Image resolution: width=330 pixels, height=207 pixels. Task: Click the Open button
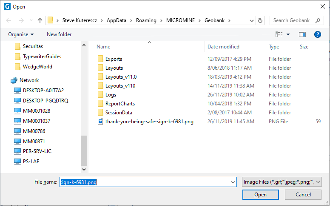click(261, 195)
